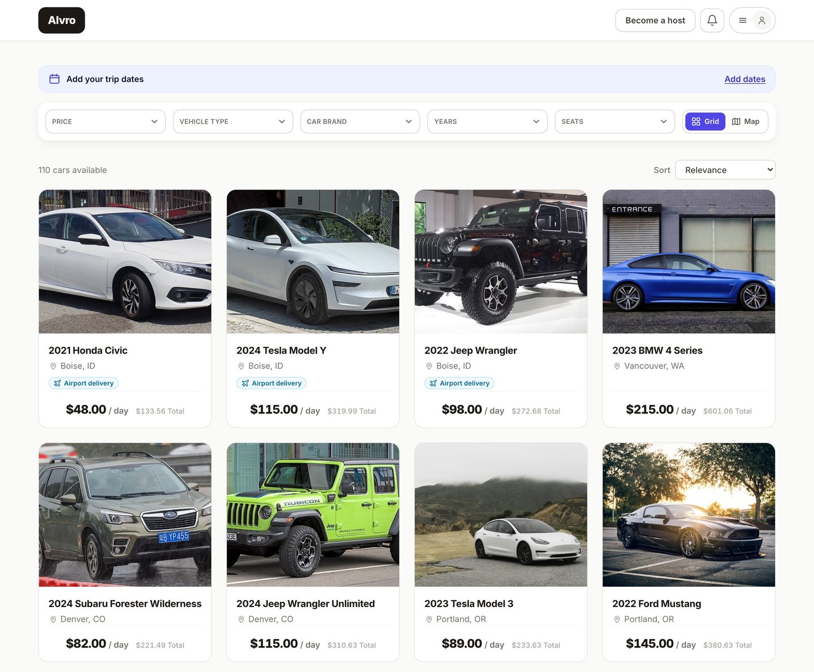Click the Sort label
This screenshot has height=672, width=814.
click(662, 170)
